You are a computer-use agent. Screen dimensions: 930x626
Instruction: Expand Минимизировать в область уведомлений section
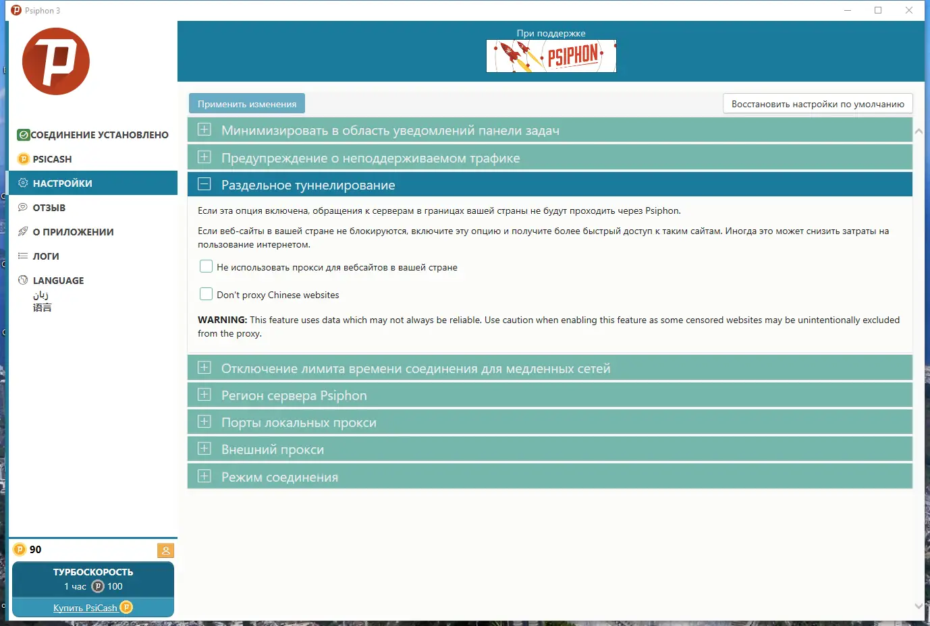click(x=549, y=130)
